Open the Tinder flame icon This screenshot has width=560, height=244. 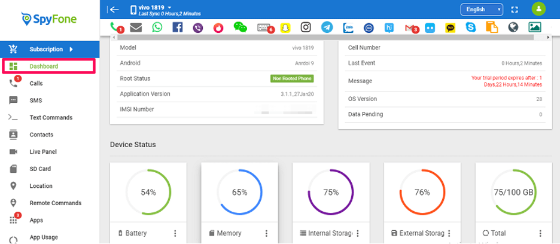point(218,28)
